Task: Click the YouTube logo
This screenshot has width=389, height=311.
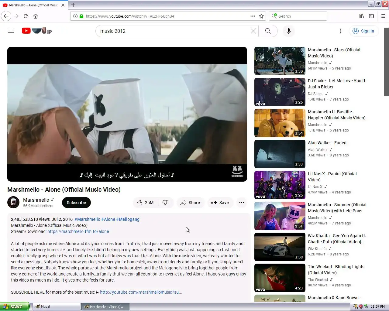Action: 37,31
